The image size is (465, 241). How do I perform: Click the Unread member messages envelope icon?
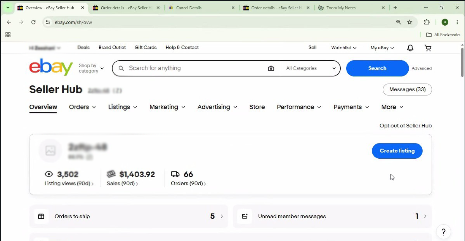245,217
